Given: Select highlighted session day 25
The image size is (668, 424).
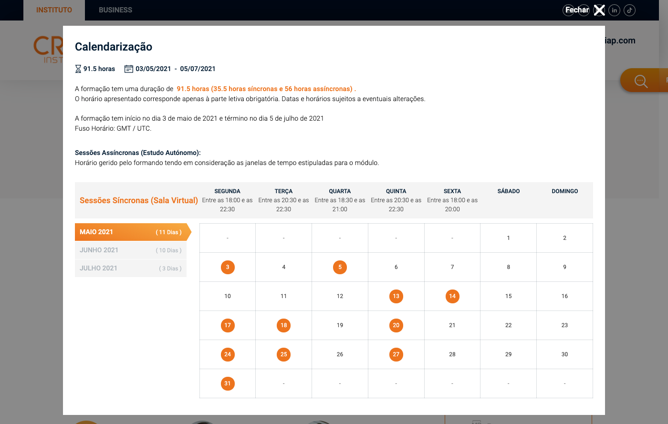Looking at the screenshot, I should (284, 354).
